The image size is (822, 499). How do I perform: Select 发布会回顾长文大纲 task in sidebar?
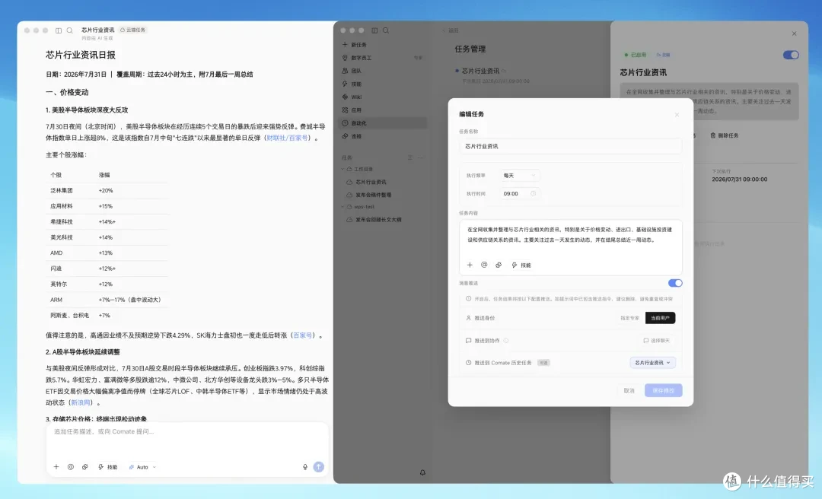(x=378, y=220)
